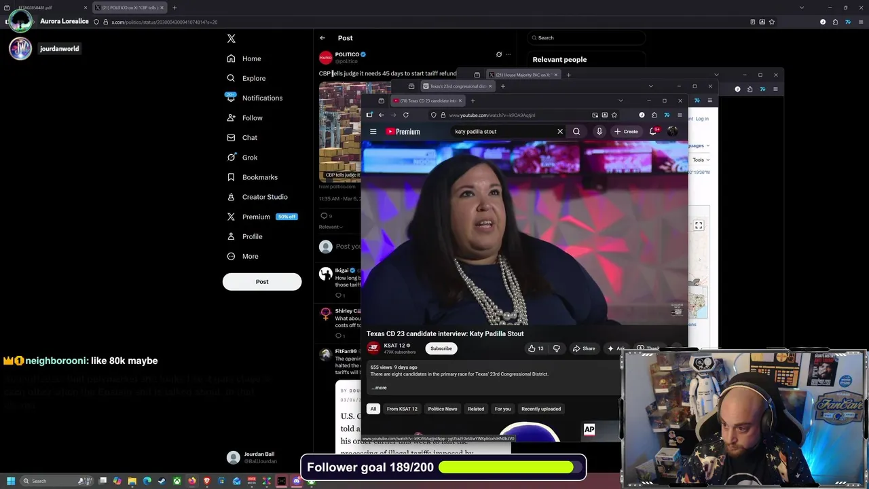
Task: Open the Jourdan Ball account switcher
Action: click(261, 458)
